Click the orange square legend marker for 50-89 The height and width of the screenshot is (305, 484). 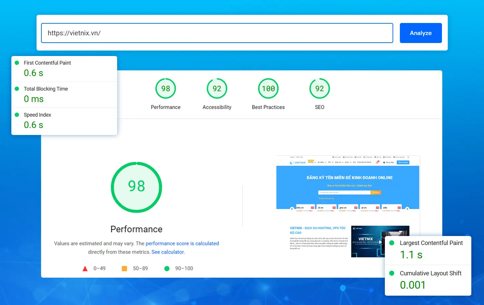point(125,268)
